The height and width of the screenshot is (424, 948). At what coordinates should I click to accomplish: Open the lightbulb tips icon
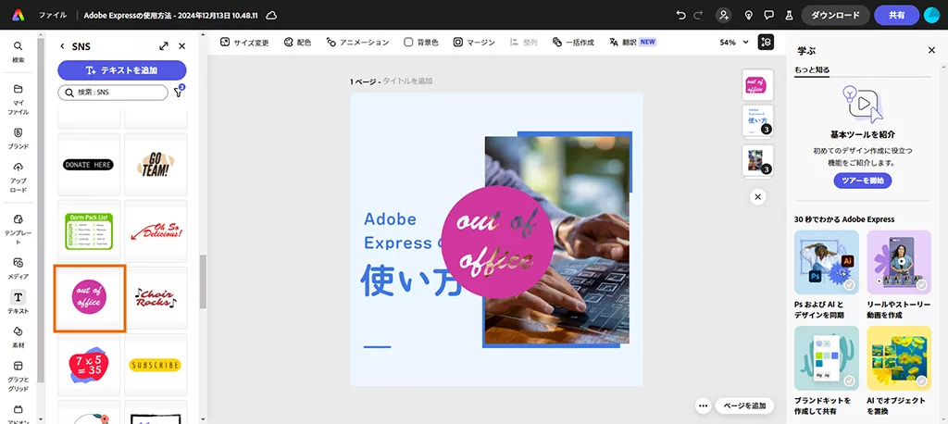pyautogui.click(x=748, y=15)
